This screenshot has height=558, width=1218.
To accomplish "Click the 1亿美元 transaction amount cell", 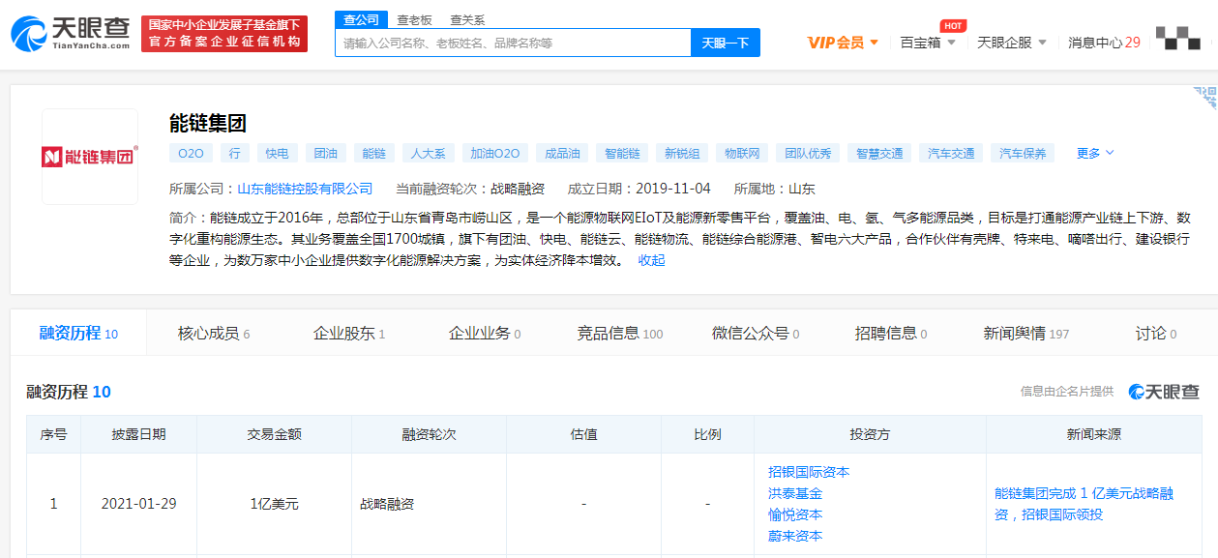I will (x=274, y=504).
